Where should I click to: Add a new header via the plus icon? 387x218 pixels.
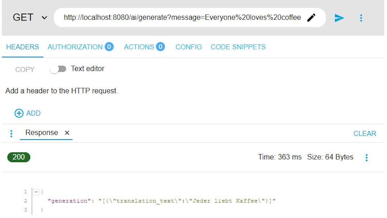(x=18, y=113)
